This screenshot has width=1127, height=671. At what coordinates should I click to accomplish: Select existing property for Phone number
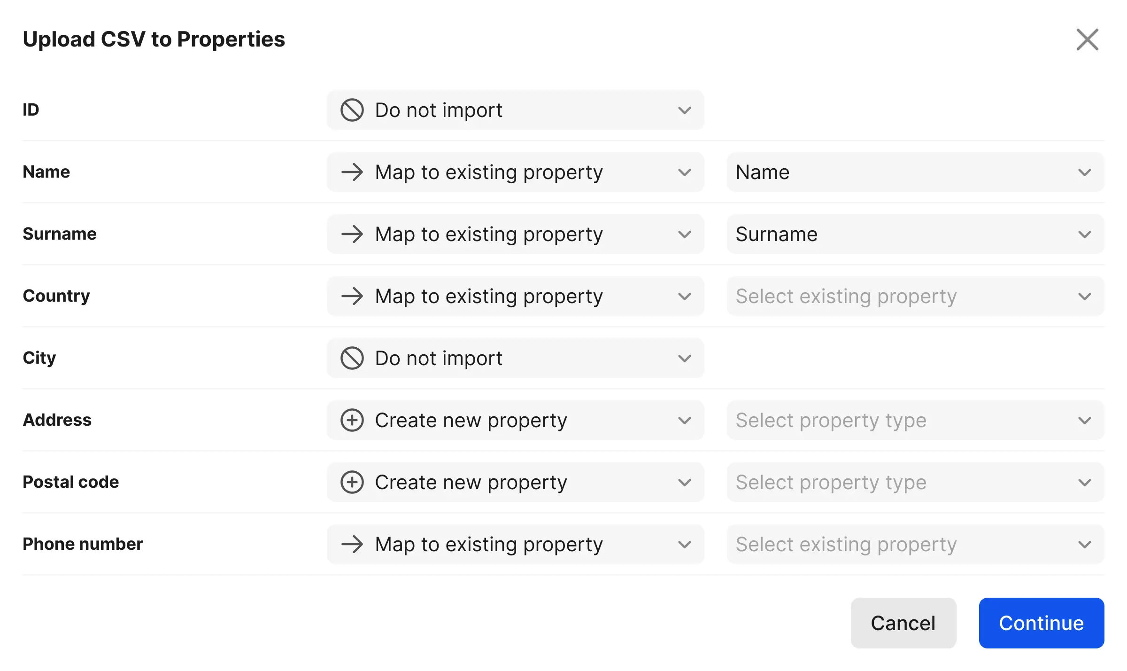(915, 545)
